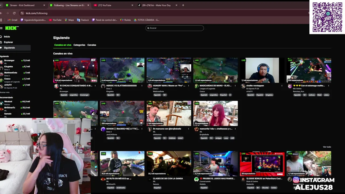
Task: Open mancorita 1 dia stream thumbnail
Action: pyautogui.click(x=215, y=113)
